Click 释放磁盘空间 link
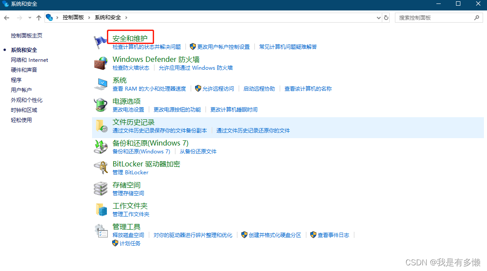The width and height of the screenshot is (487, 271). (128, 235)
